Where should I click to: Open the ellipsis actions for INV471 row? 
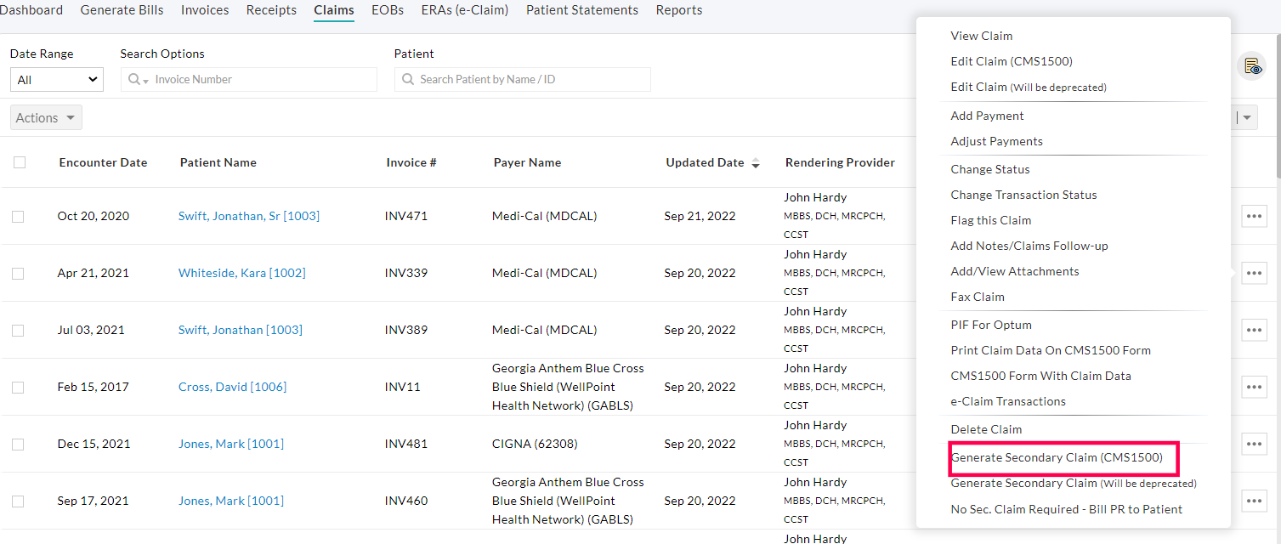(x=1254, y=216)
